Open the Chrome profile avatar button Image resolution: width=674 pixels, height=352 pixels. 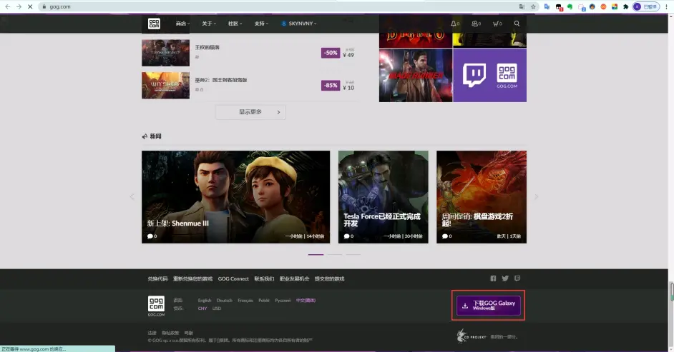[x=646, y=6]
